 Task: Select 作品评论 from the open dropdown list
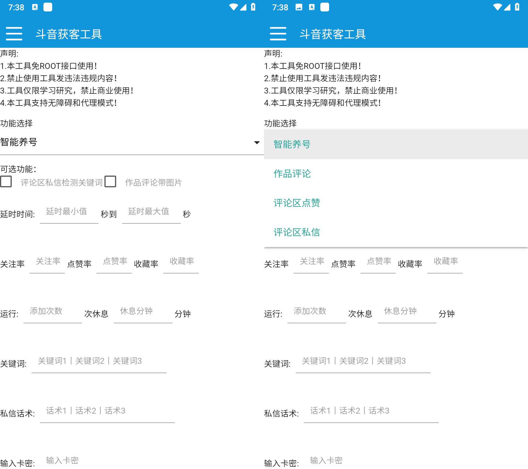pos(292,174)
